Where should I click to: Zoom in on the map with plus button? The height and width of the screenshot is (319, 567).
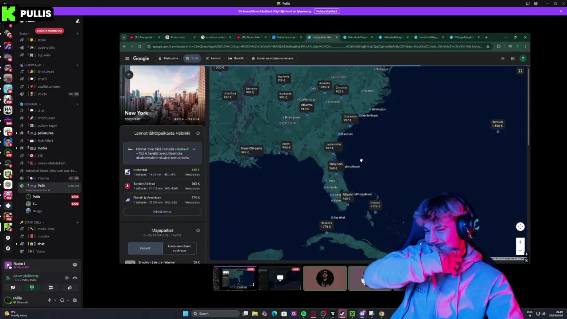click(x=520, y=242)
